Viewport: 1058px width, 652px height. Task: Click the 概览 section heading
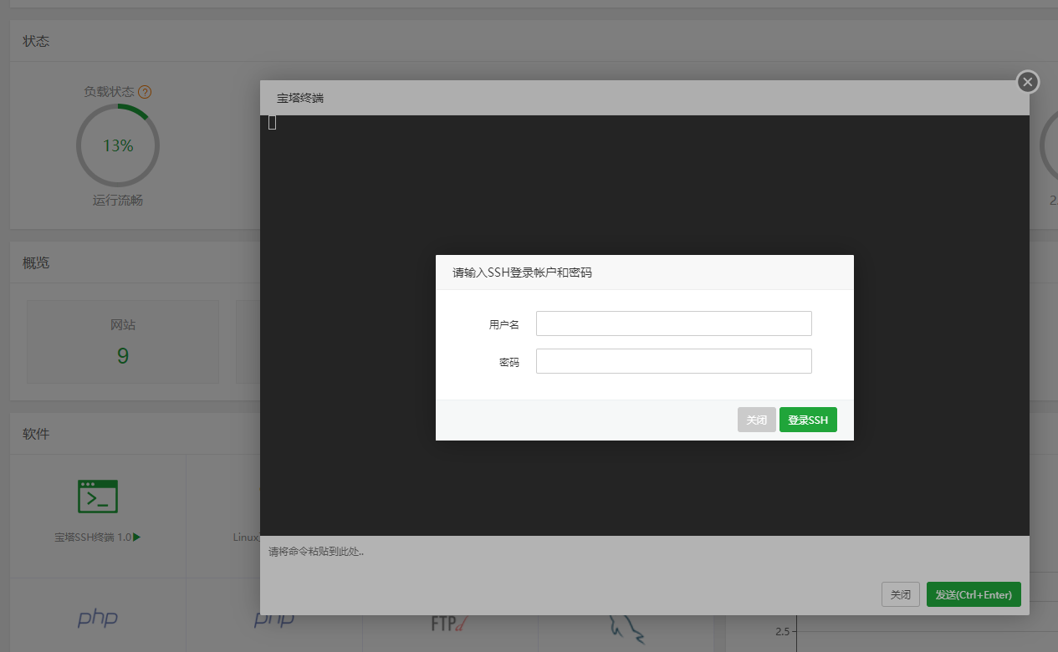point(36,262)
